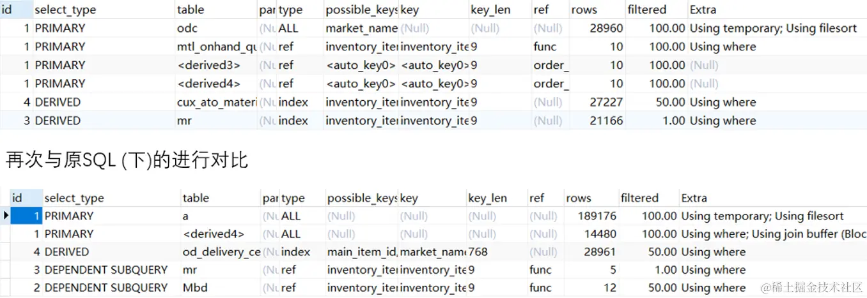
Task: Click the rows value 5 in DEPENDENT SUBQUERY mr row
Action: (x=613, y=270)
